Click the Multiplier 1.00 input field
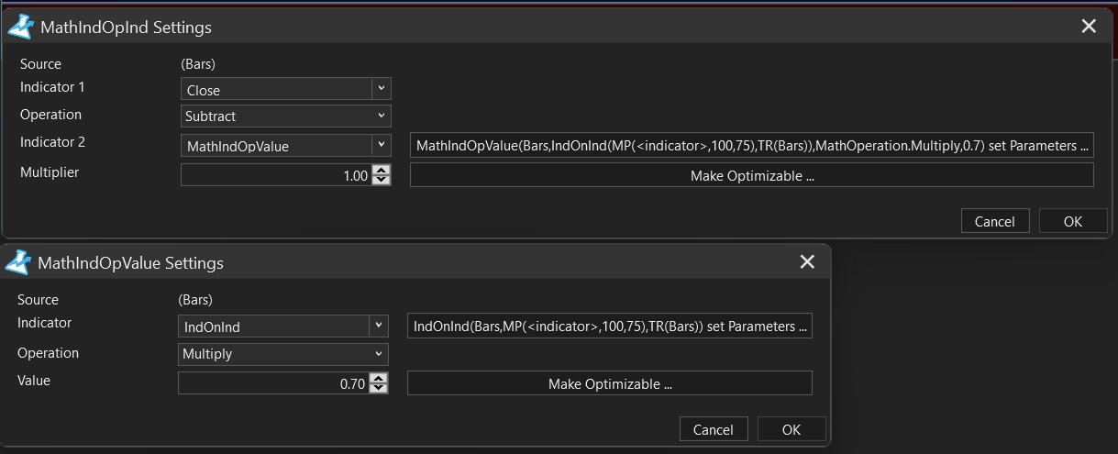 [x=276, y=175]
